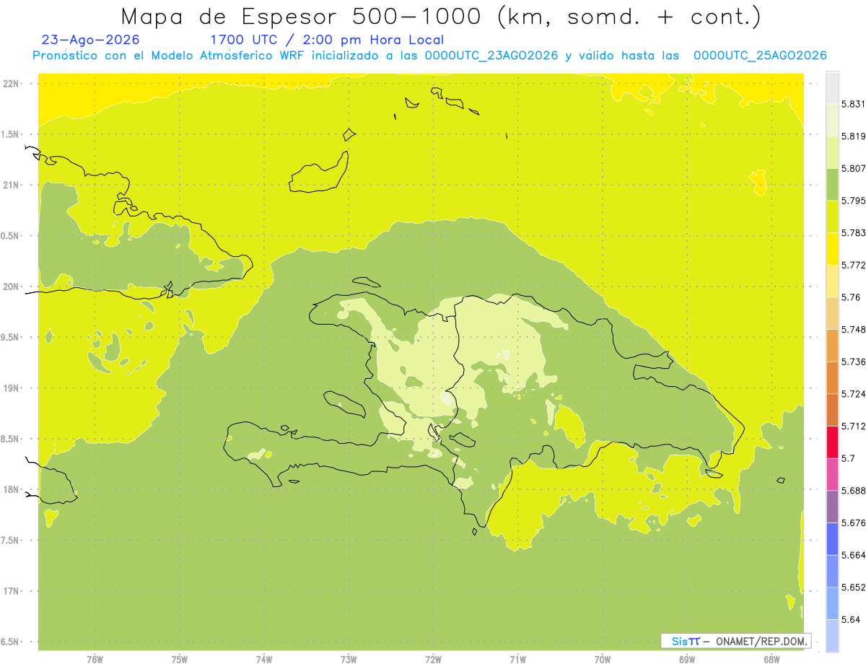Click the longitude label '72W'
Screen dimensions: 866x669
433,660
